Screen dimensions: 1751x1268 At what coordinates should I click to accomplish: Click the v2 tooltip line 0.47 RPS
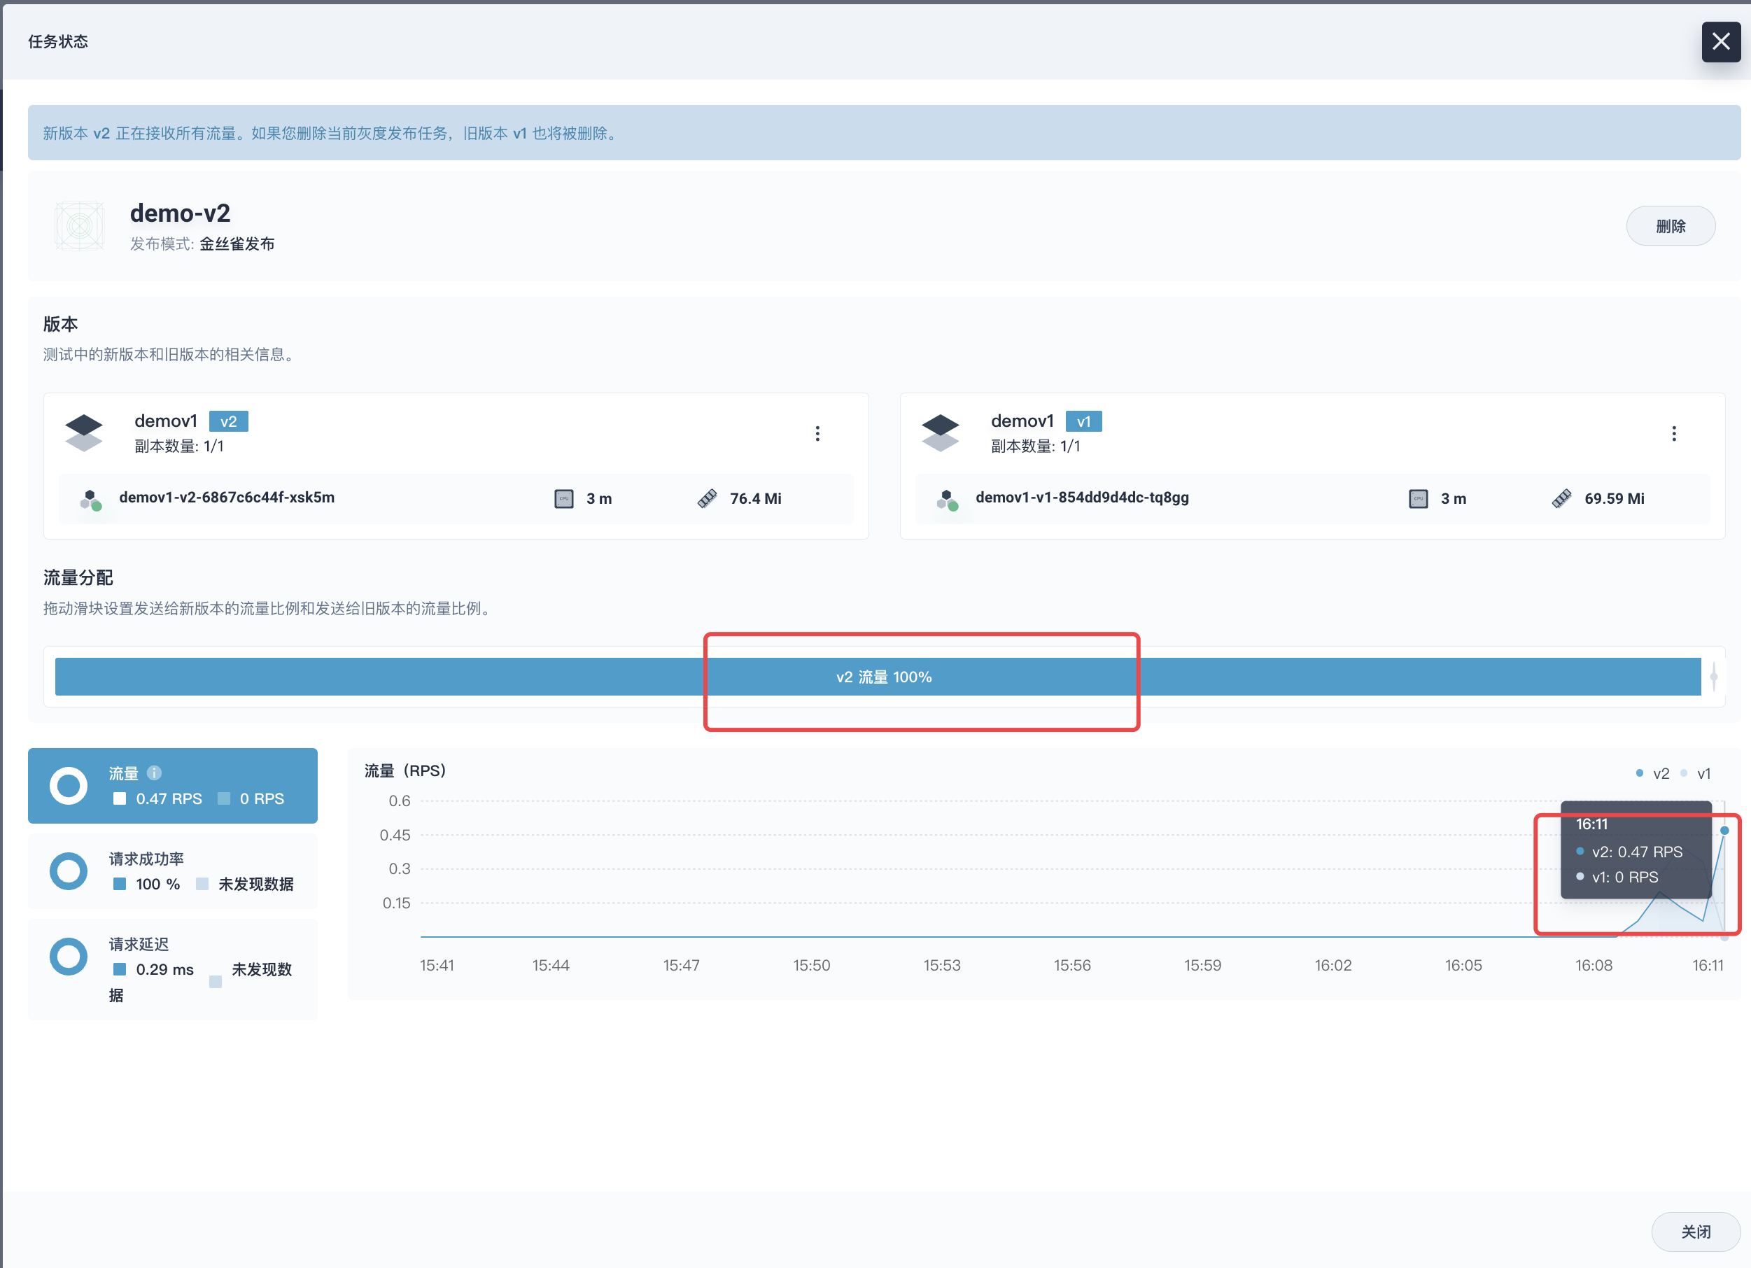click(x=1629, y=851)
